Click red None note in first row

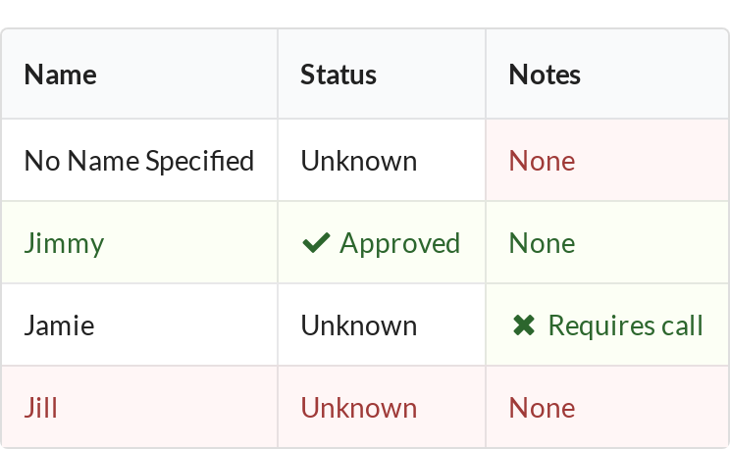[x=542, y=161]
